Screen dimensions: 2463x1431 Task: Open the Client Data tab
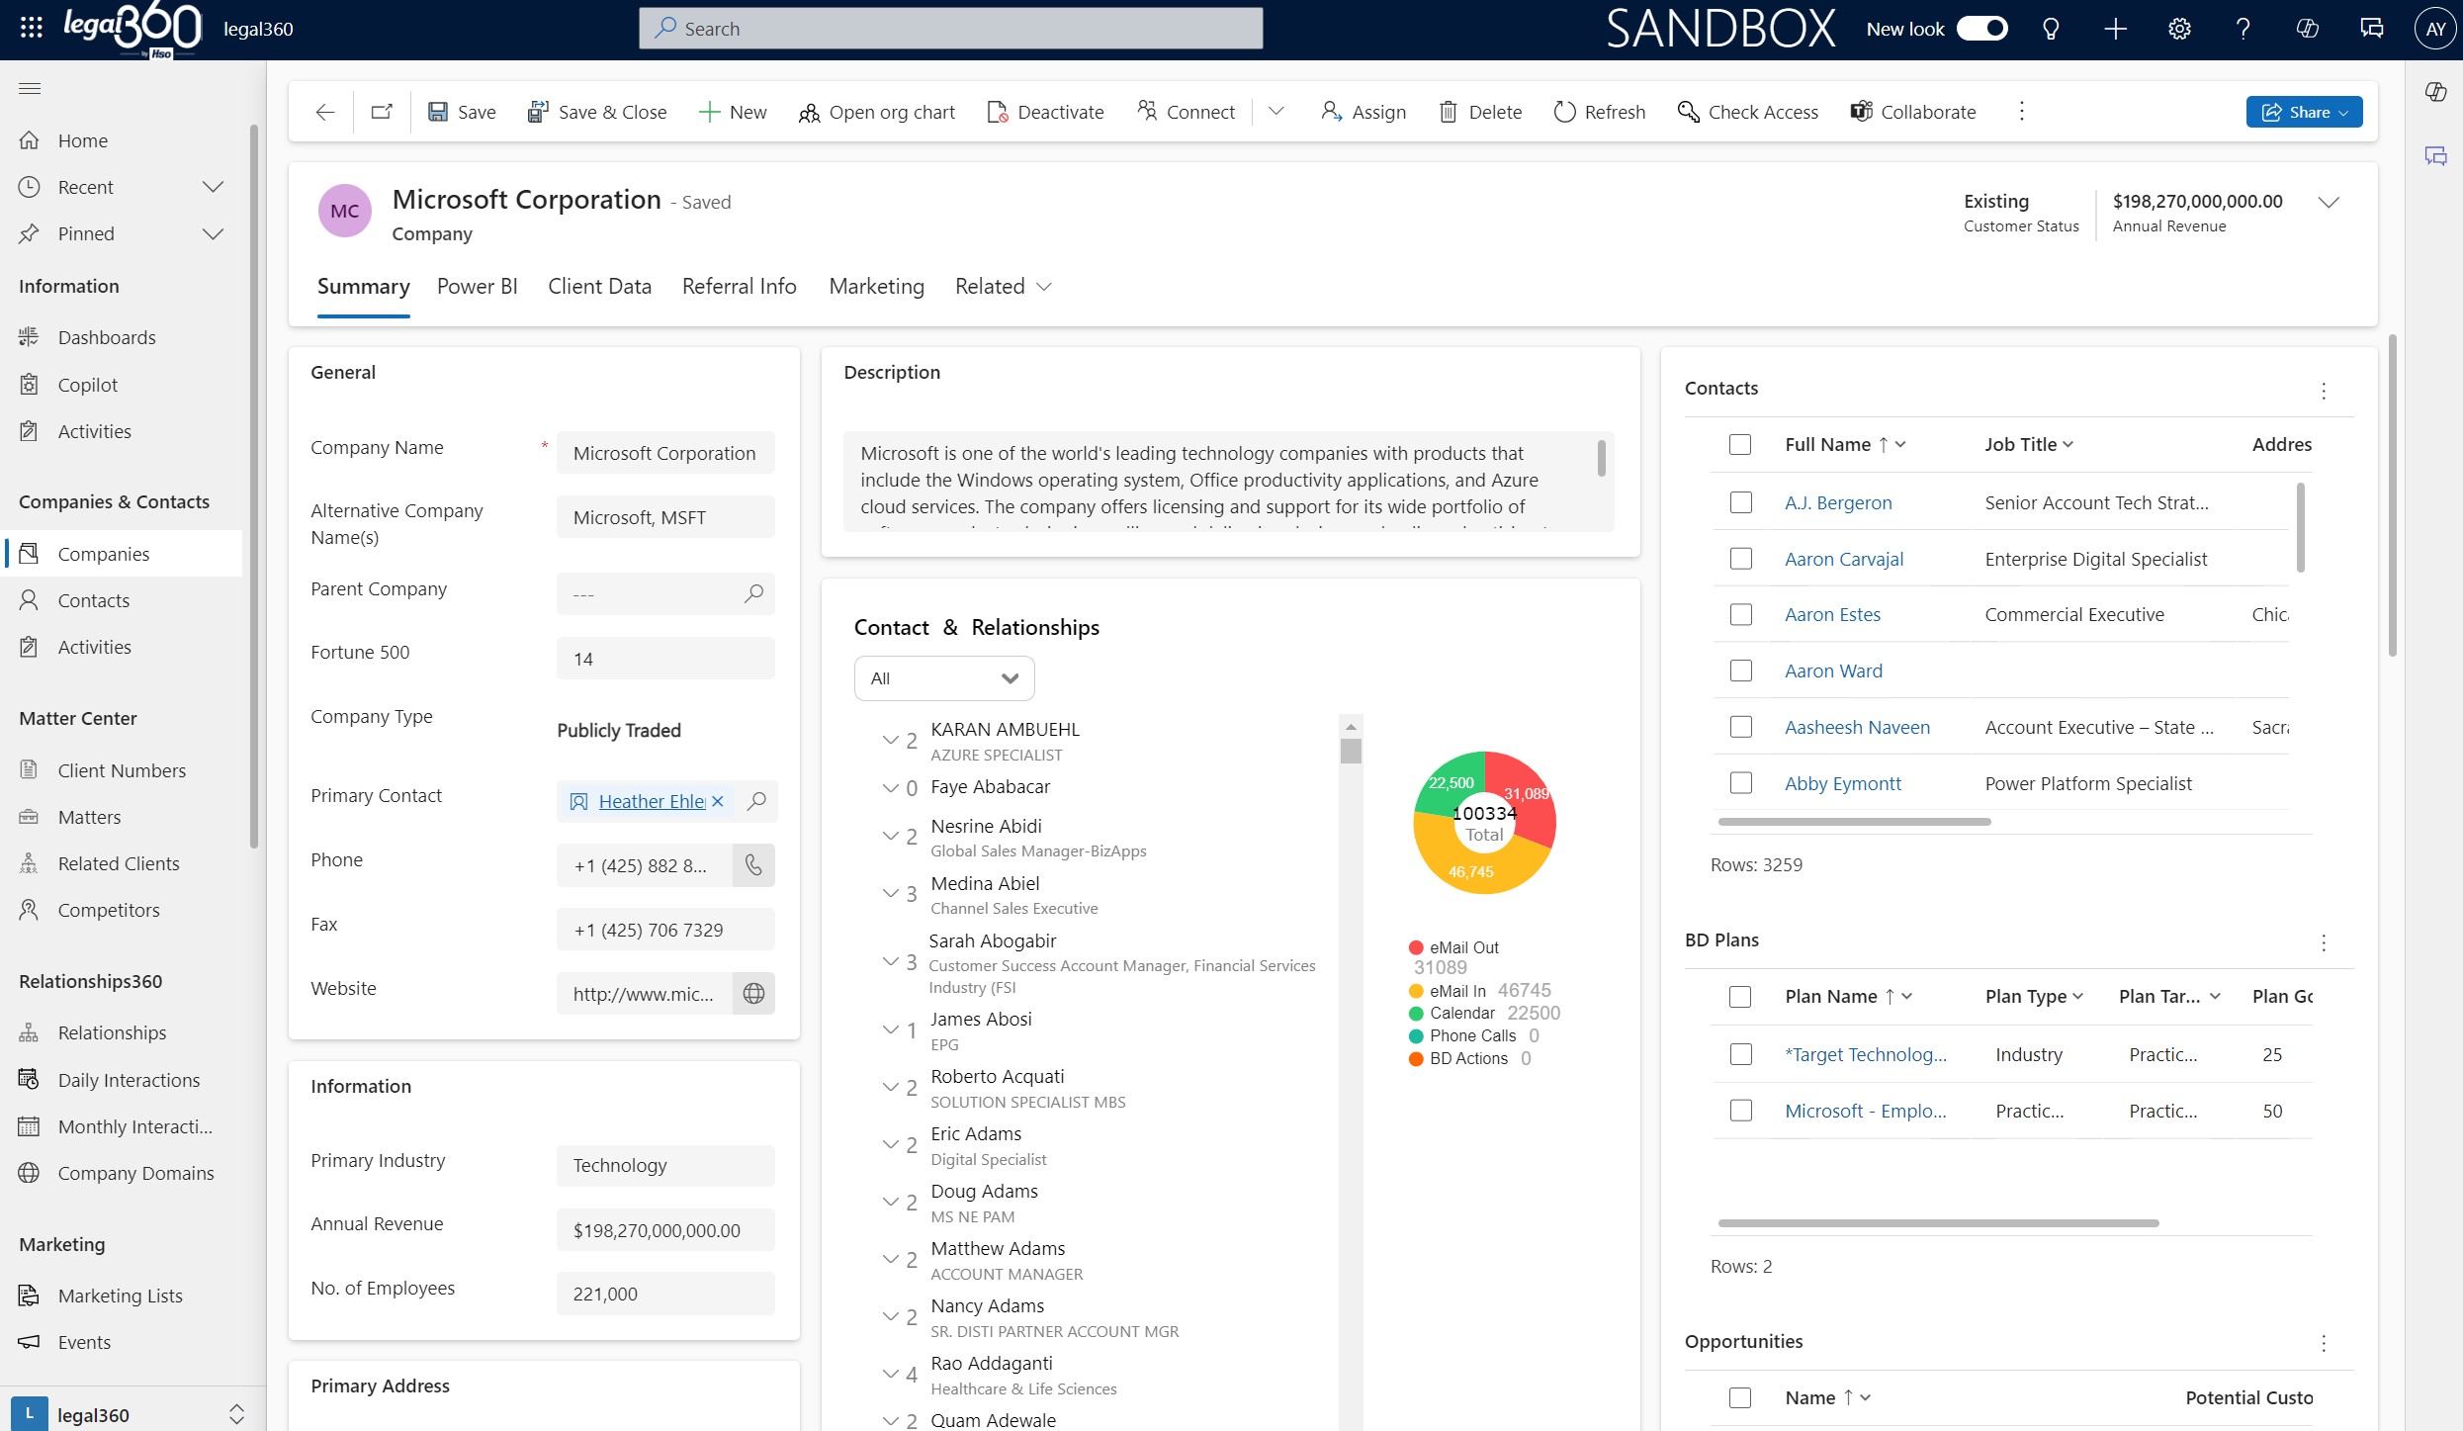click(x=599, y=287)
